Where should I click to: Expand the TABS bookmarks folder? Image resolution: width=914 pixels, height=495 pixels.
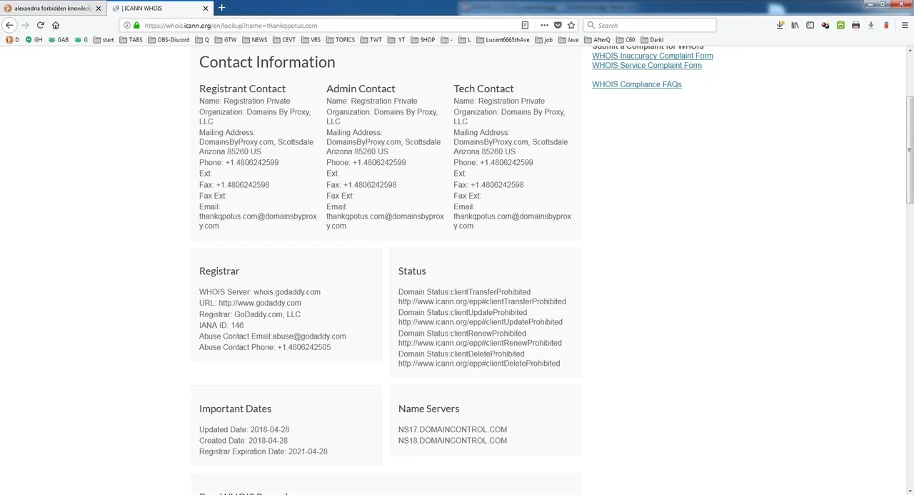tap(131, 40)
